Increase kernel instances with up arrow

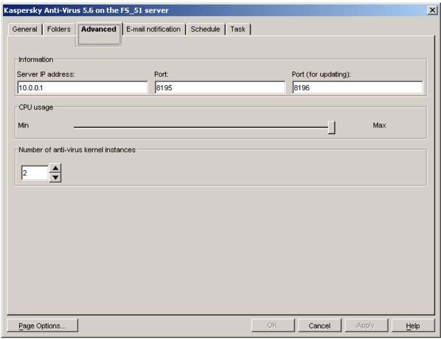[56, 168]
